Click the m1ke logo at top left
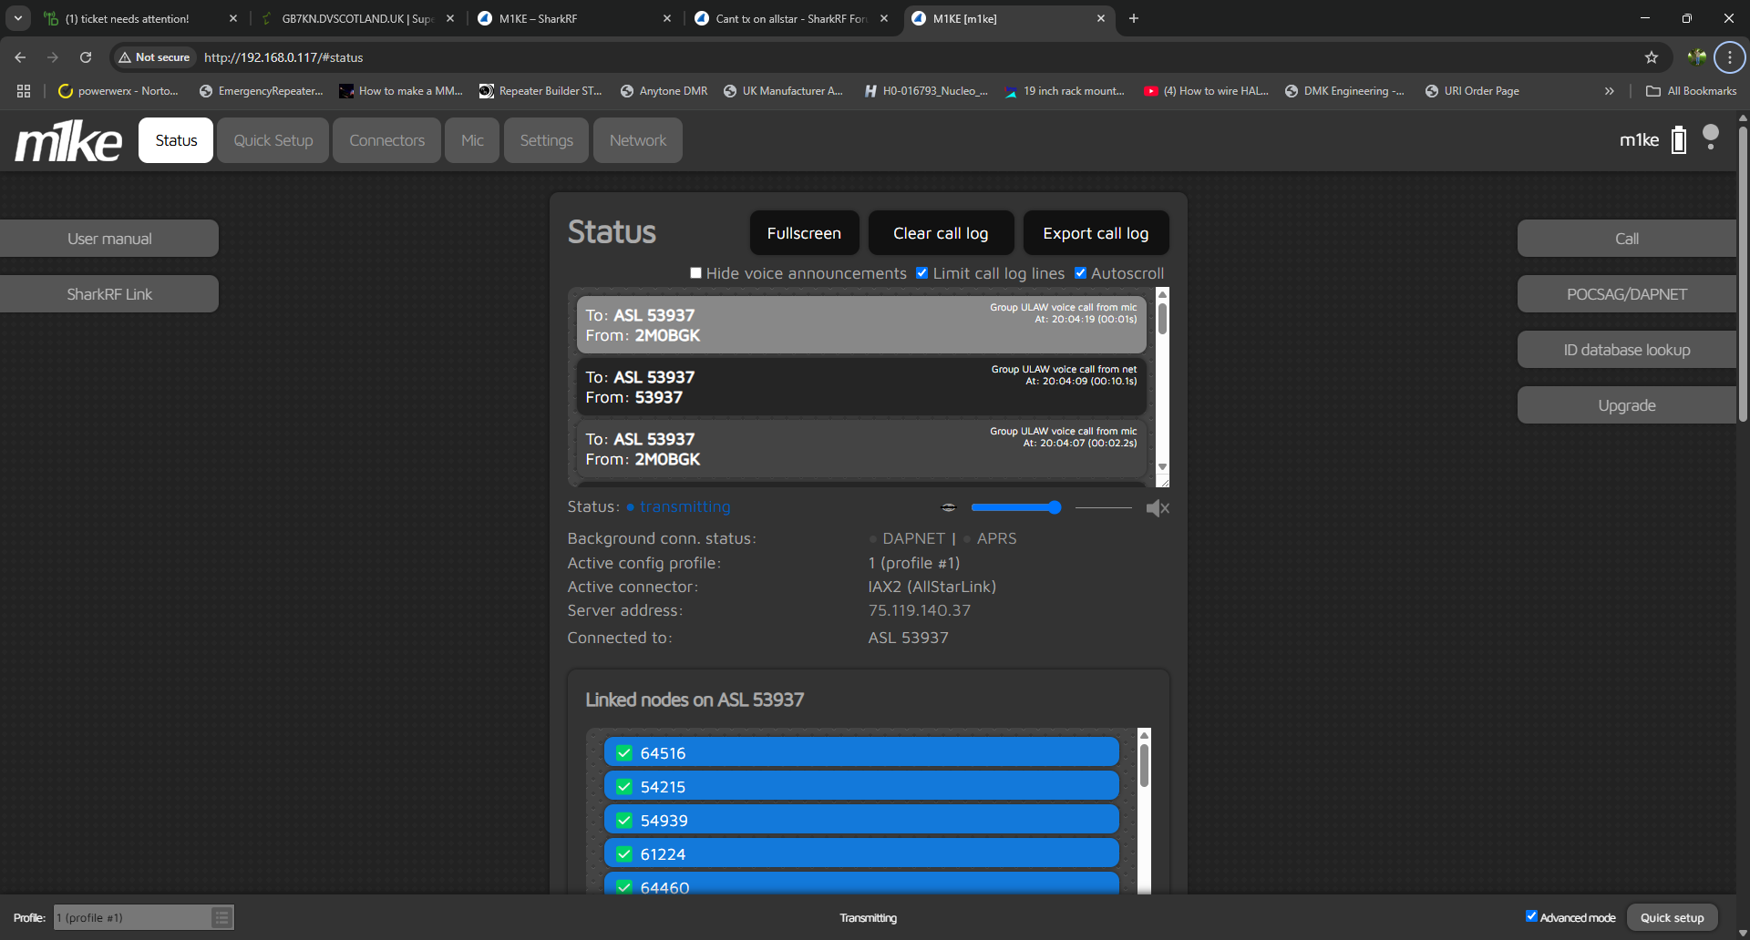The width and height of the screenshot is (1750, 940). 68,141
